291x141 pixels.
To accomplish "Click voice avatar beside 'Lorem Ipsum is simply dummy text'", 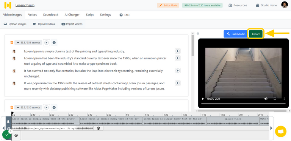I will pyautogui.click(x=14, y=51).
